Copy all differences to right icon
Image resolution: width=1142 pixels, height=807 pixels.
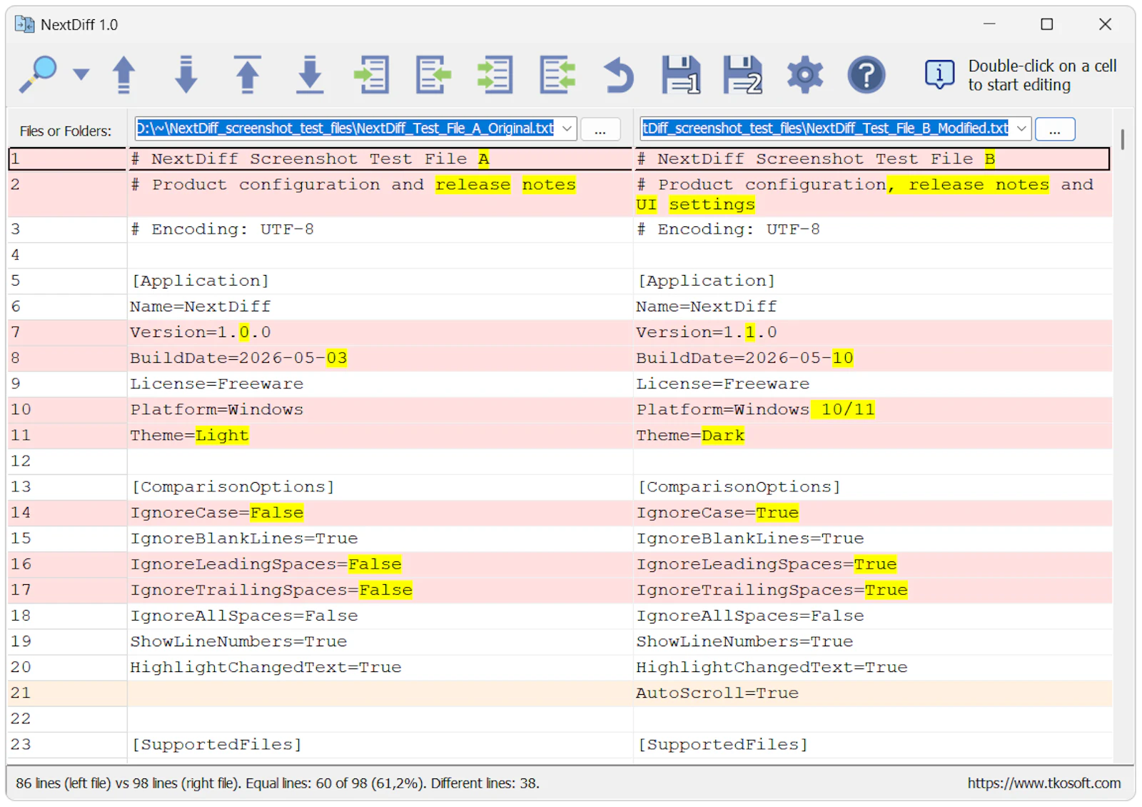495,74
